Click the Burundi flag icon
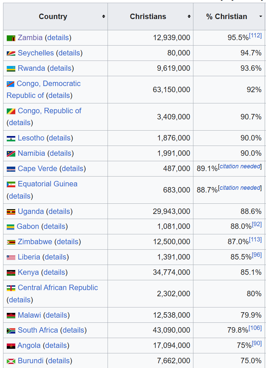Image resolution: width=266 pixels, height=368 pixels. point(11,361)
